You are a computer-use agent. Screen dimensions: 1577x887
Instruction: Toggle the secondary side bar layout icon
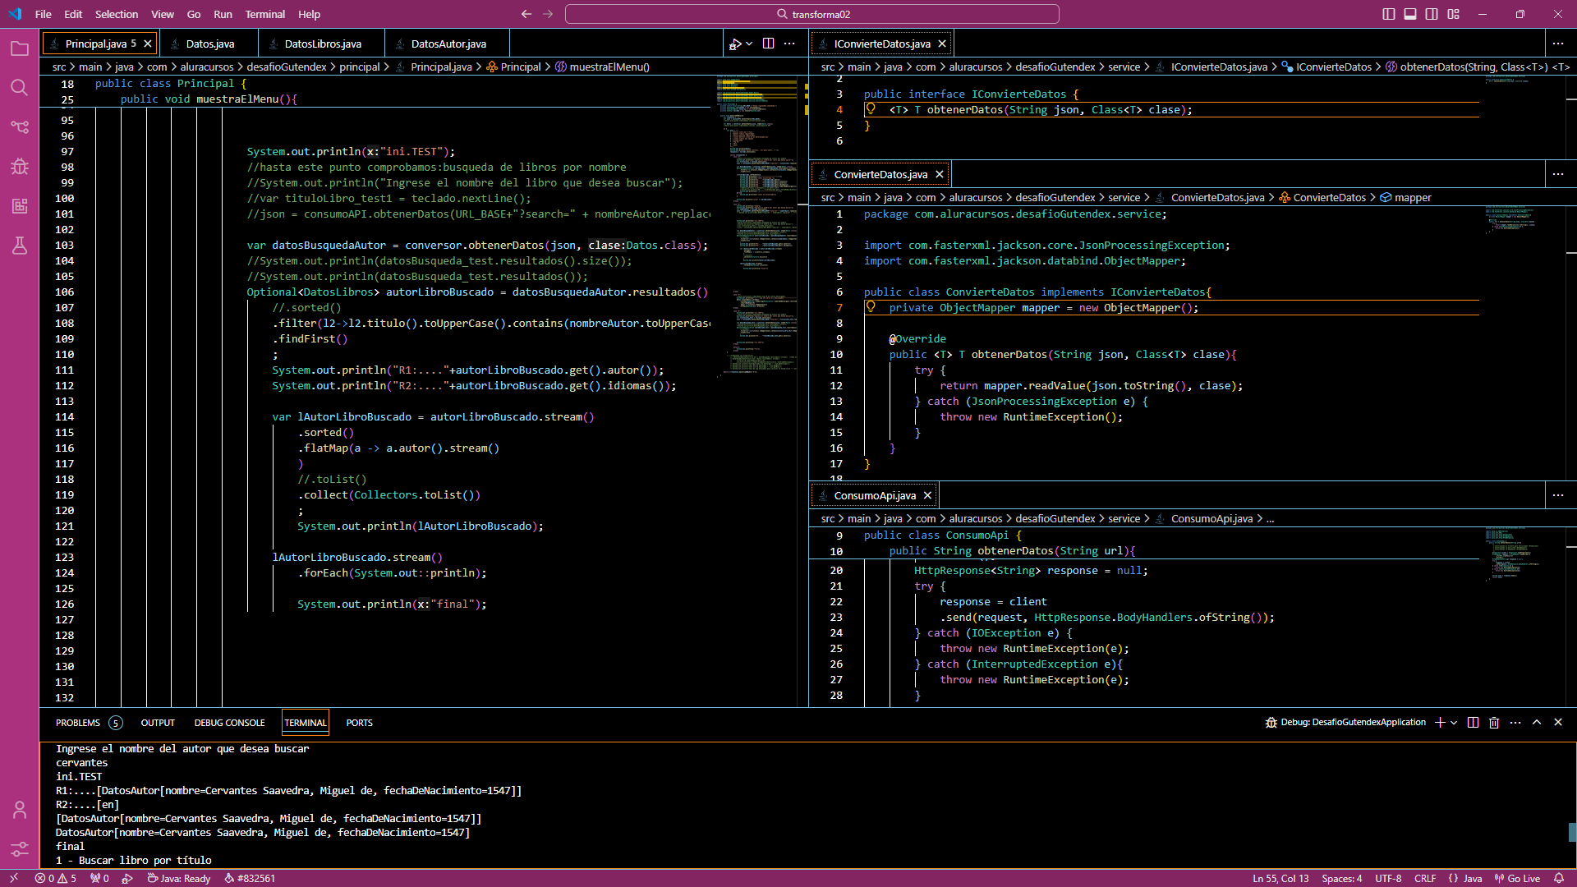coord(1432,14)
